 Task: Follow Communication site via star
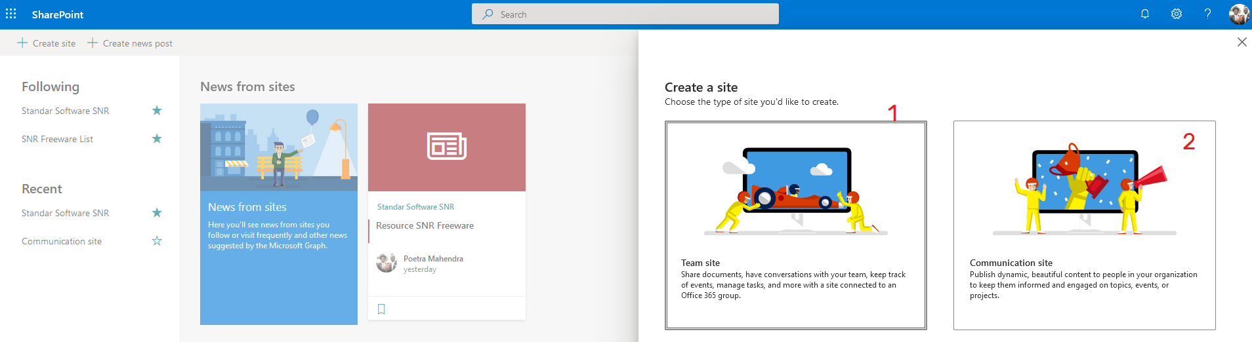157,240
